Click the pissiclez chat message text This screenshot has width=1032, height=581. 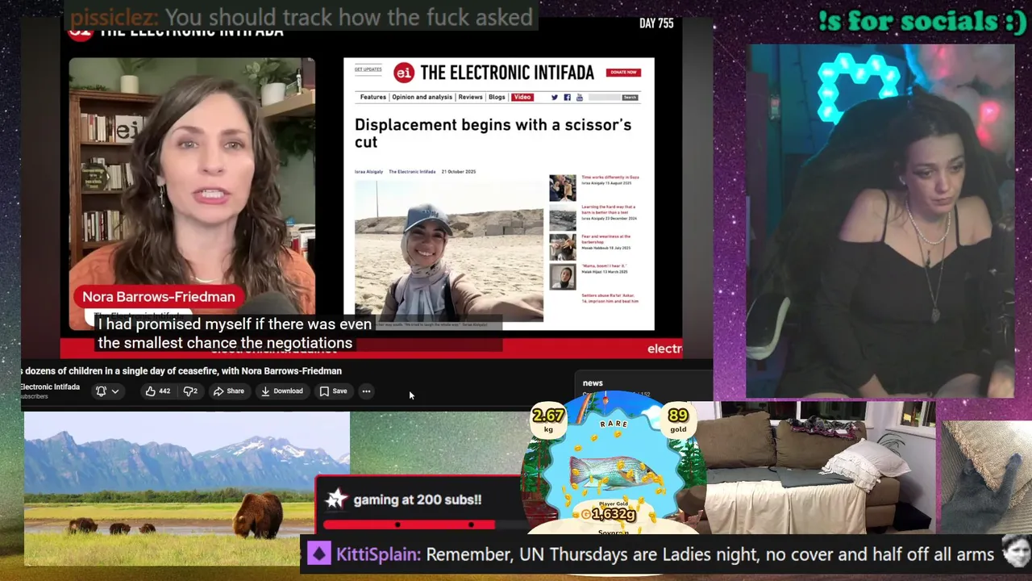(348, 16)
